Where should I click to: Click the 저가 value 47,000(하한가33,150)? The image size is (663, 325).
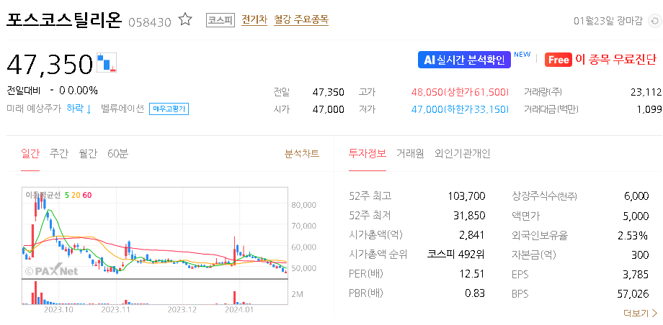pos(460,109)
